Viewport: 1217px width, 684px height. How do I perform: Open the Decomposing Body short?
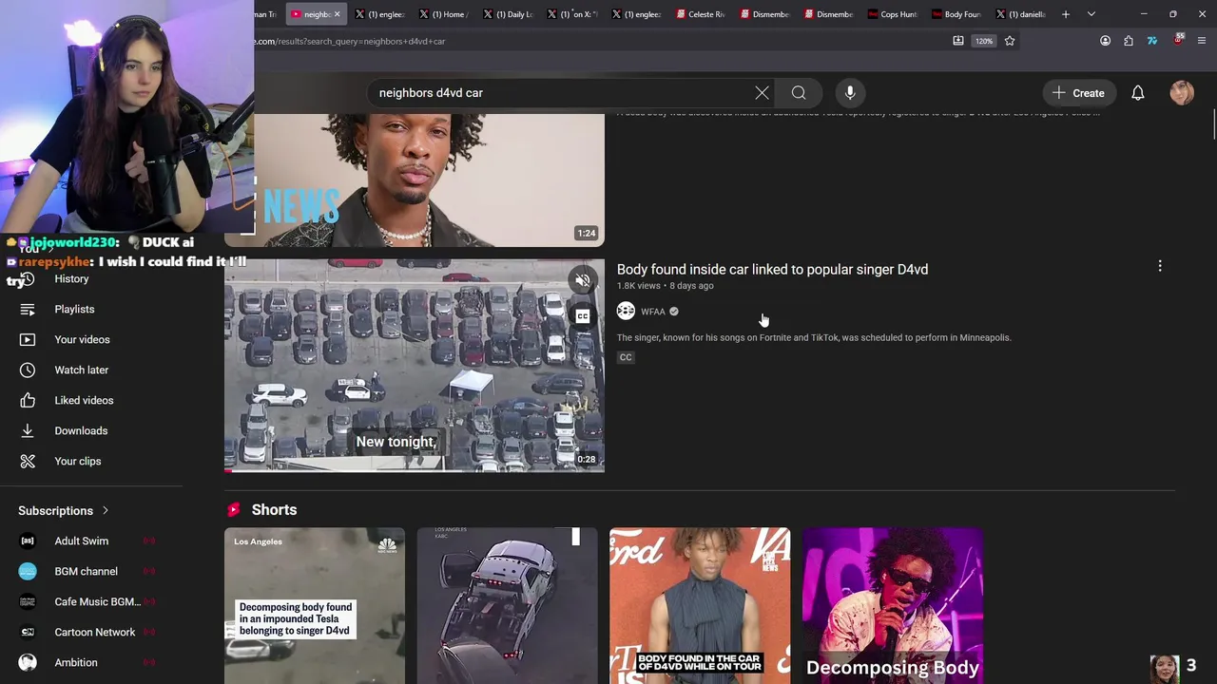tap(892, 606)
